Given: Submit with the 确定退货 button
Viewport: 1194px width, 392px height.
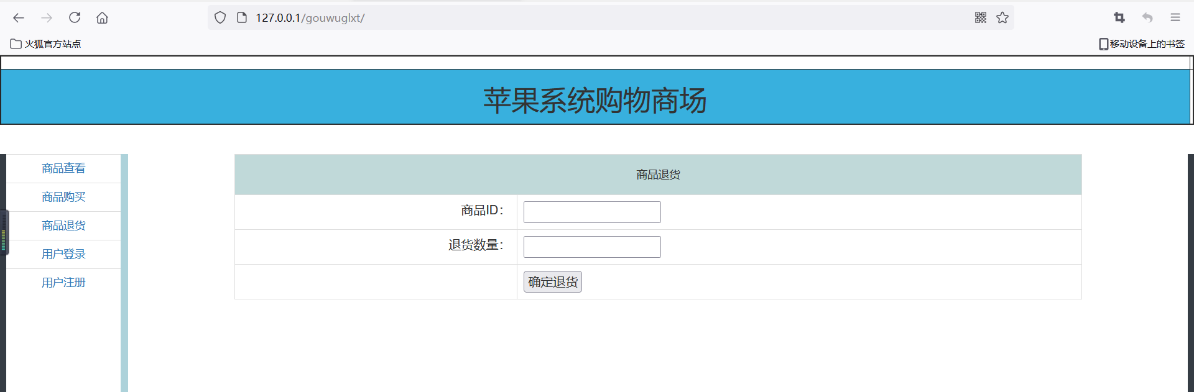Looking at the screenshot, I should 553,282.
